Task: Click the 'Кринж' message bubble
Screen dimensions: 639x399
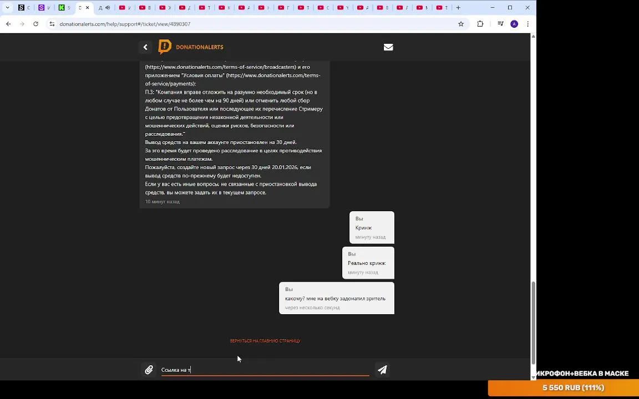Action: (x=372, y=227)
